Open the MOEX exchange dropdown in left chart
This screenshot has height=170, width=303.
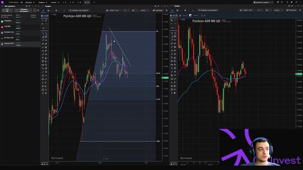pyautogui.click(x=114, y=10)
